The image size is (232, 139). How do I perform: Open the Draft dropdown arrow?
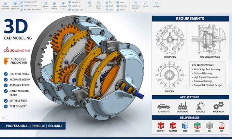114,6
